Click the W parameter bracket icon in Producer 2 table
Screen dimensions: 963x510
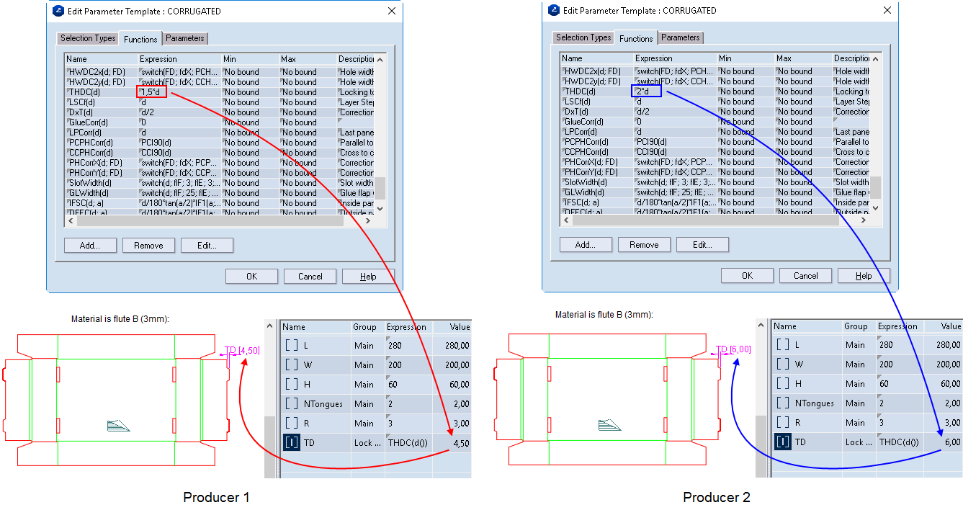point(783,364)
